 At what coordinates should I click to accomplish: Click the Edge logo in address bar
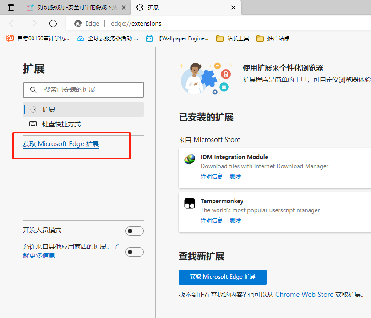[x=77, y=23]
